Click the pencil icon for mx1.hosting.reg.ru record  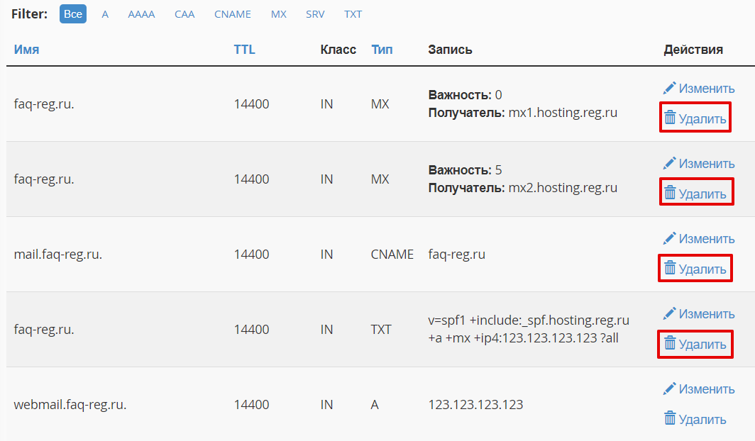[x=669, y=88]
